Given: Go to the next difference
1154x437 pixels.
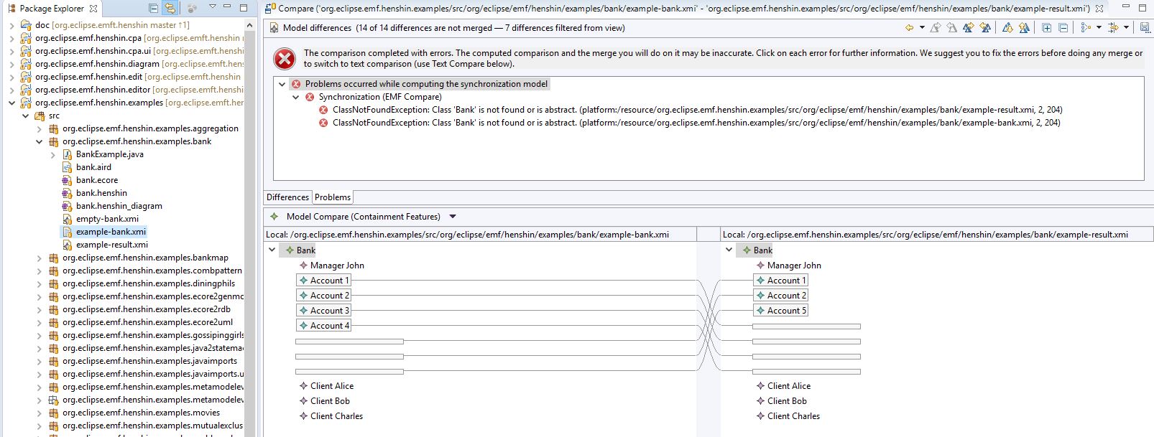Looking at the screenshot, I should [x=1007, y=28].
